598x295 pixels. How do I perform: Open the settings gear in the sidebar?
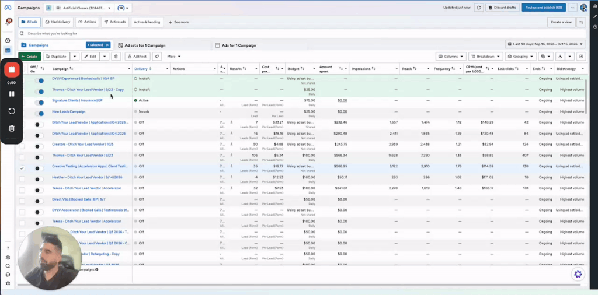(x=8, y=257)
